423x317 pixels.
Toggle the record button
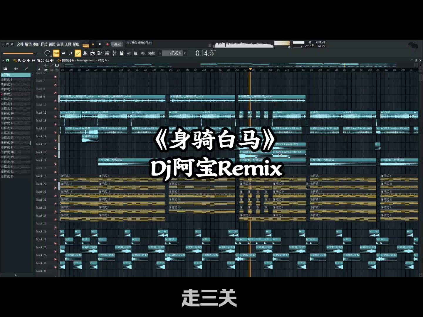[x=108, y=44]
